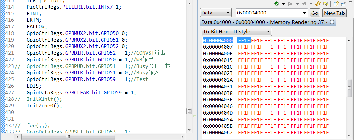Screen dimensions: 354x140
Task: Click commented for(;;); on line 432
Action: (x=38, y=125)
